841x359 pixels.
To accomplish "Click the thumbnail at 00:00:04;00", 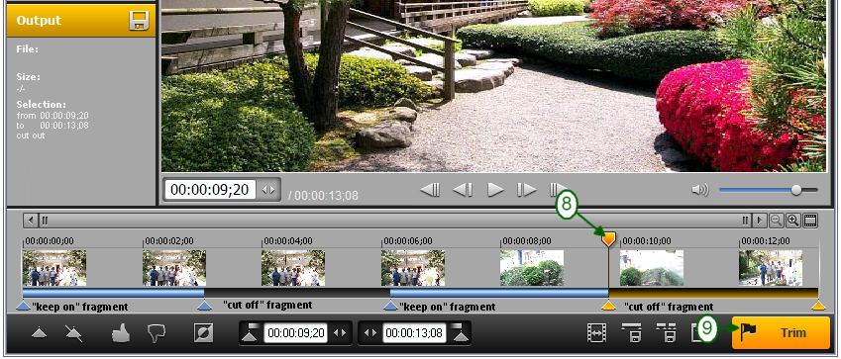I will pyautogui.click(x=293, y=268).
